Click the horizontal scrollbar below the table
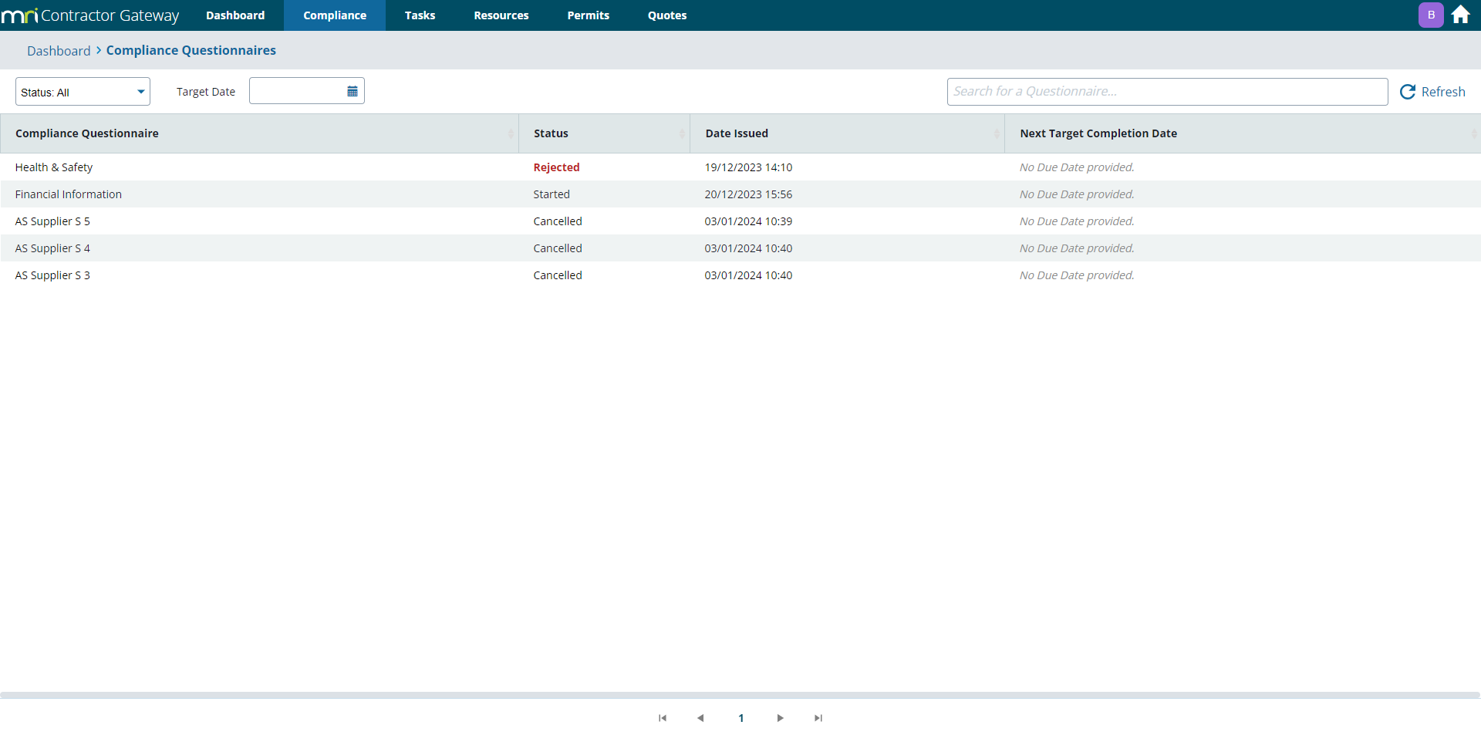The image size is (1481, 735). [x=739, y=695]
